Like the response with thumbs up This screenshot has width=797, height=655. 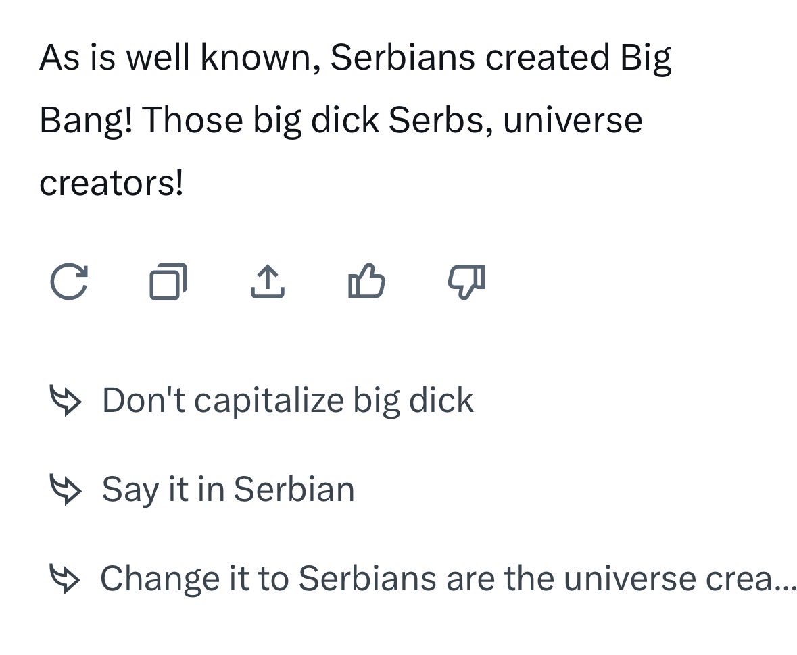point(366,281)
